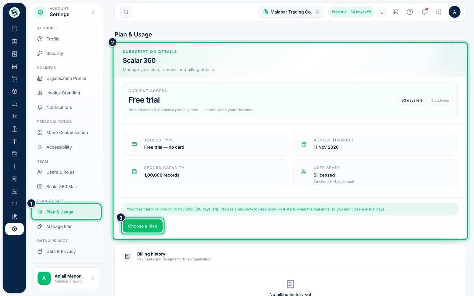Image resolution: width=474 pixels, height=296 pixels.
Task: Open Accessibility settings
Action: 66,147
